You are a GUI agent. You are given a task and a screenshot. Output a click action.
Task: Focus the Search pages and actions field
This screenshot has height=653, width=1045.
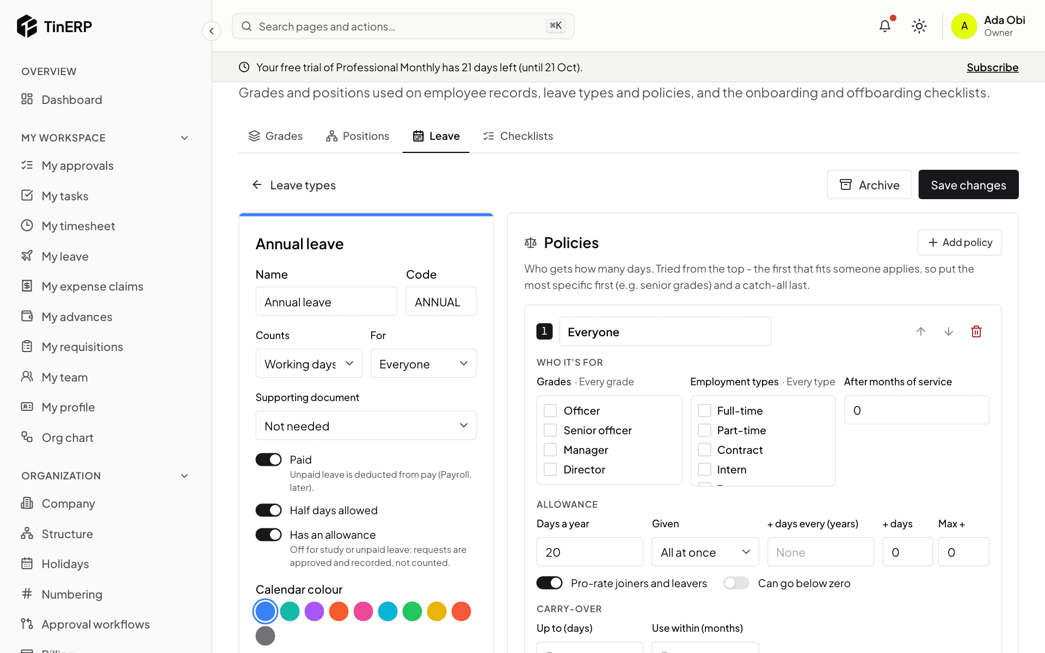(x=403, y=26)
